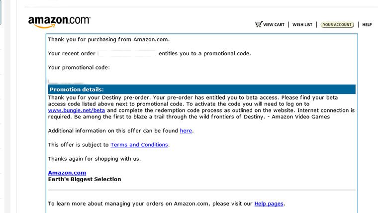This screenshot has height=213, width=378.
Task: Click the "Earth's Biggest Selection" tagline
Action: 84,179
